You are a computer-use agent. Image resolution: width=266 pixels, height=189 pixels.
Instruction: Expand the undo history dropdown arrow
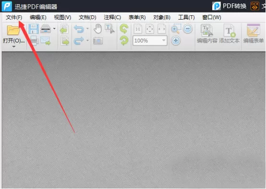click(x=87, y=29)
